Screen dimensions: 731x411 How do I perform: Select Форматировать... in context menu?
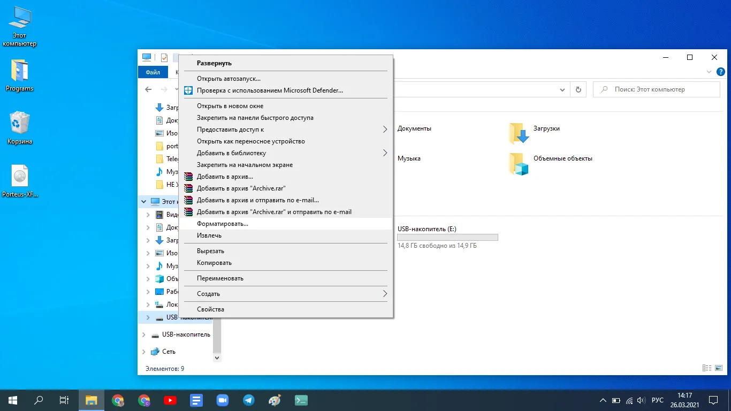click(223, 224)
